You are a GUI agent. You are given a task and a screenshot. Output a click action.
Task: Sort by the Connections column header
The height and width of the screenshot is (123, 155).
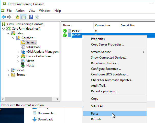click(x=106, y=25)
